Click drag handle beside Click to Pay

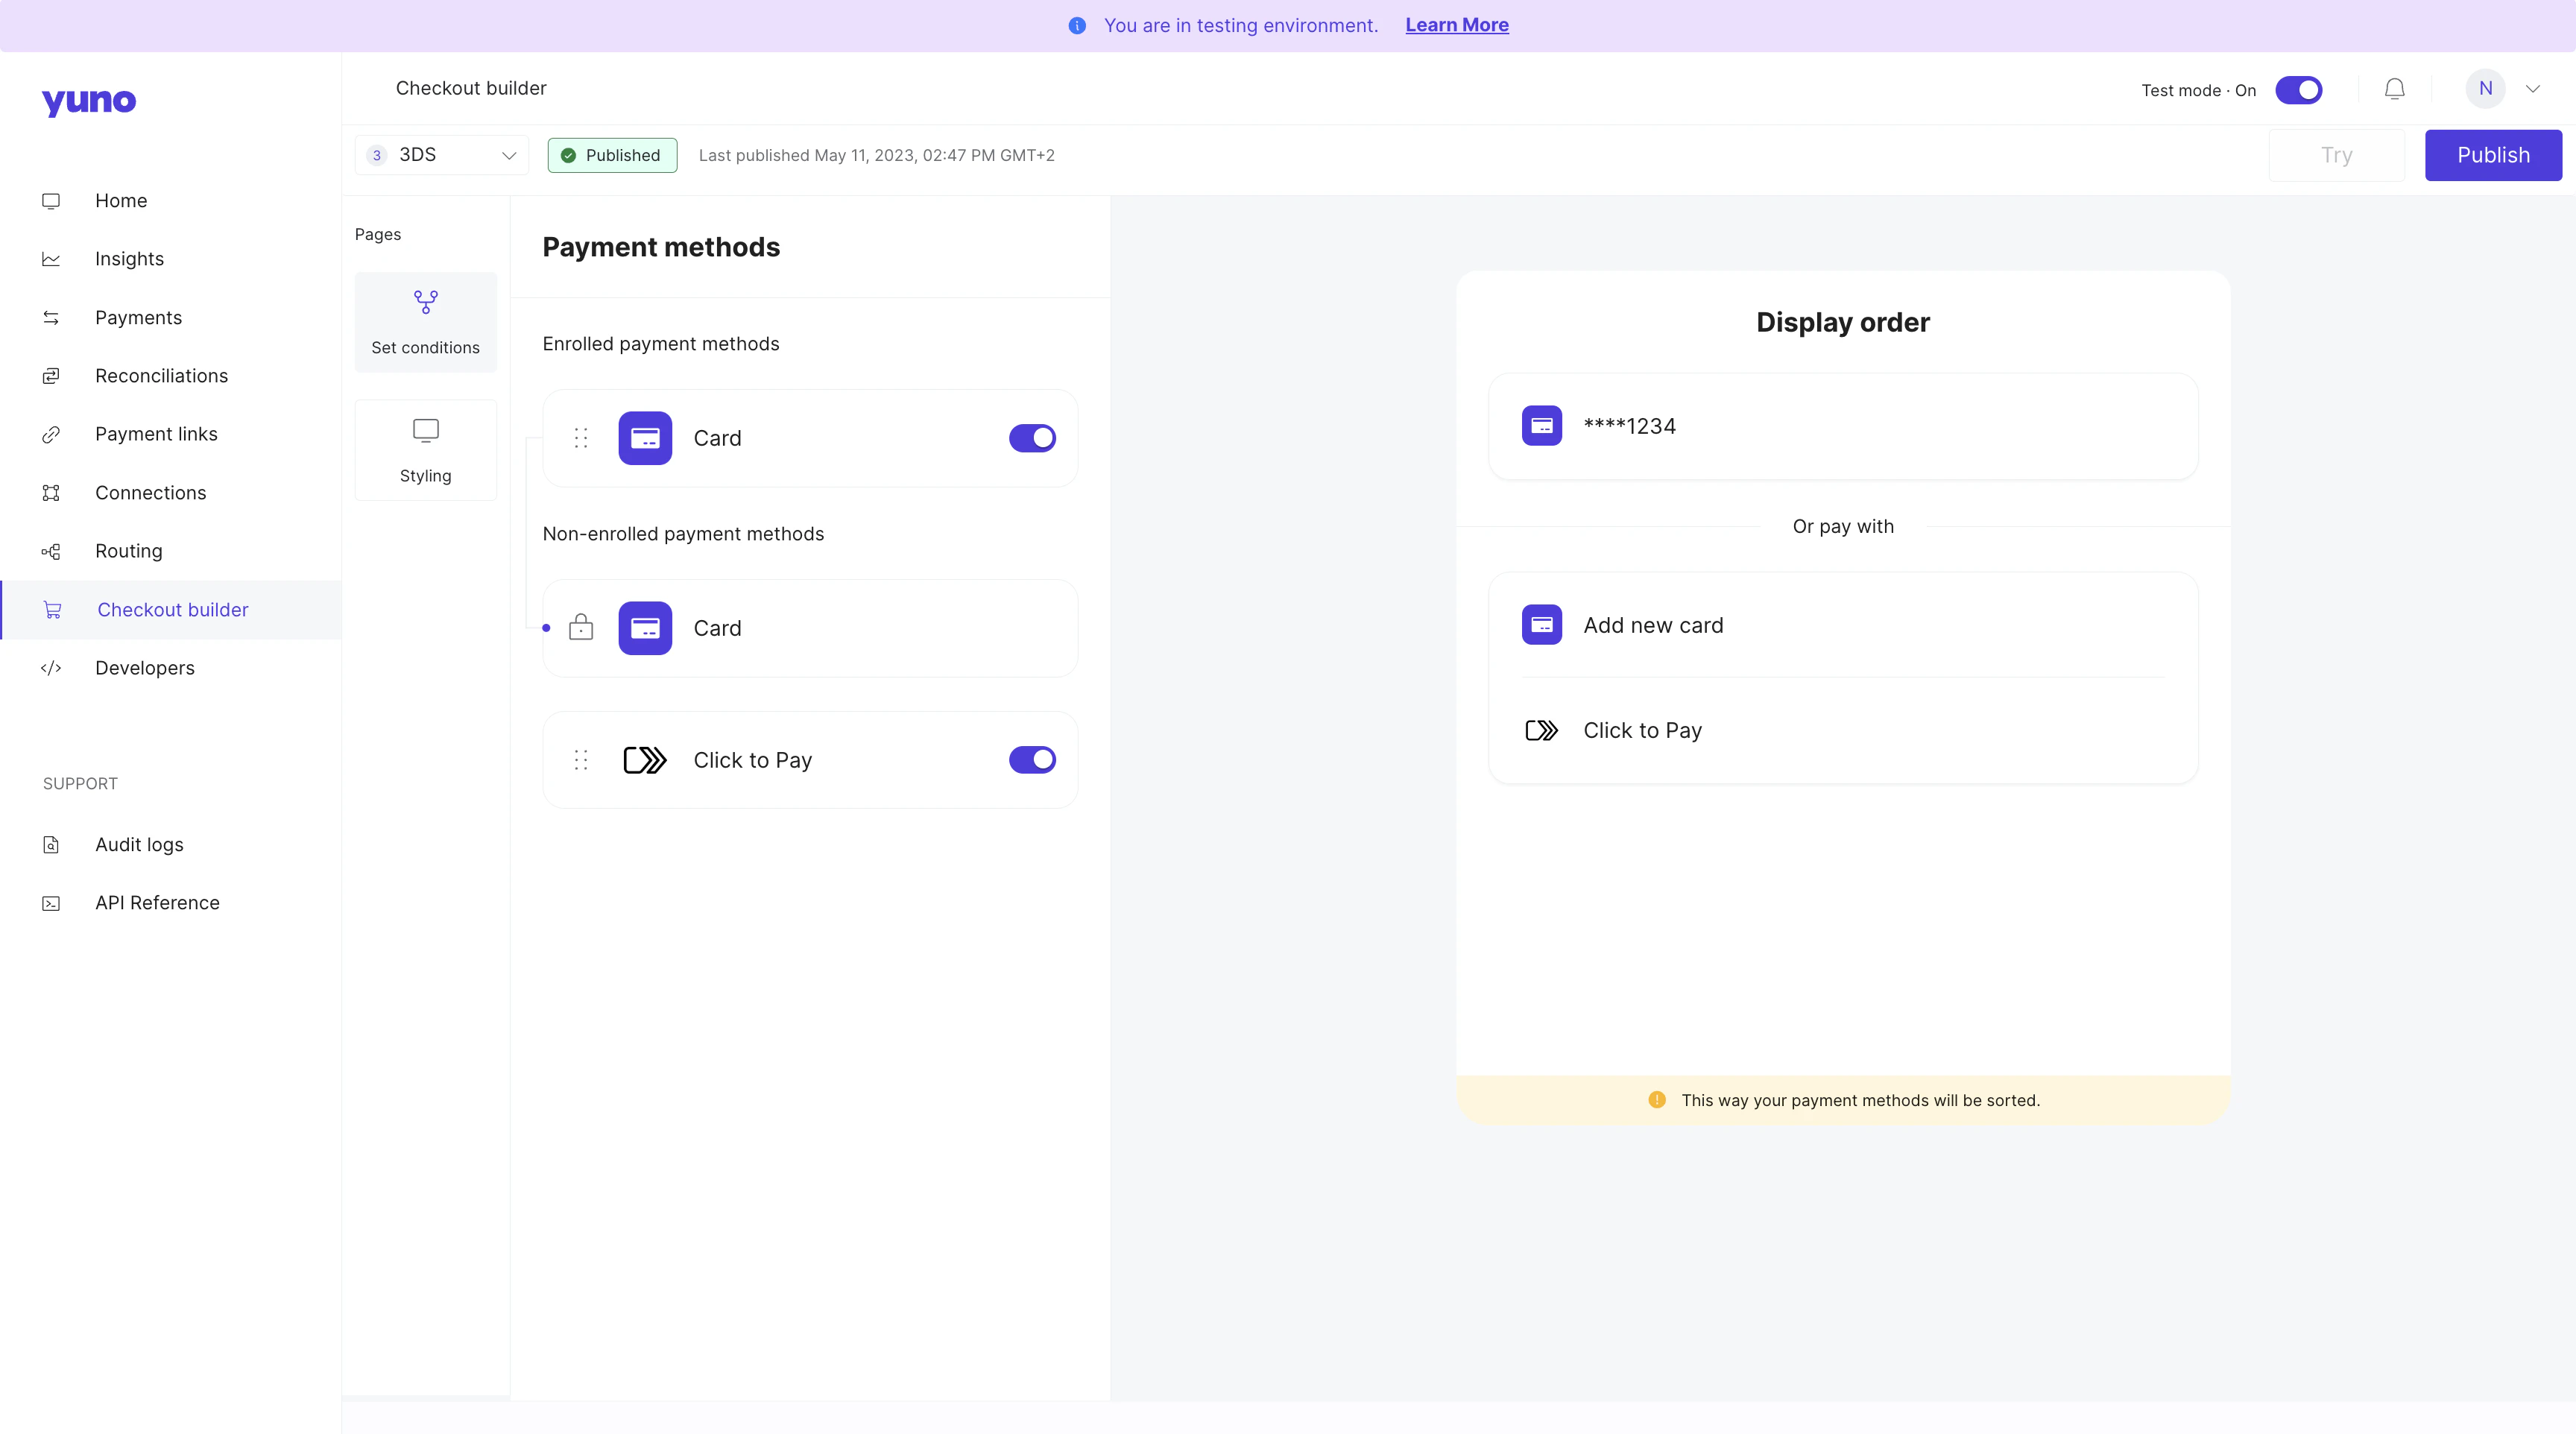581,760
